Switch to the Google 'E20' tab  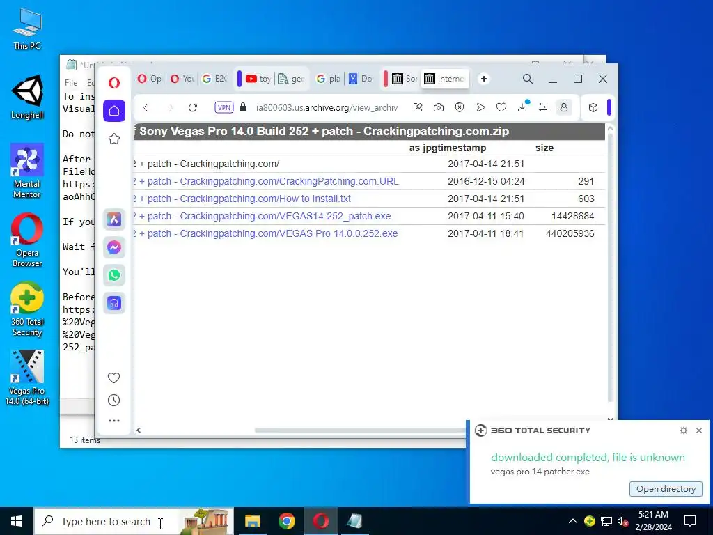[x=214, y=79]
